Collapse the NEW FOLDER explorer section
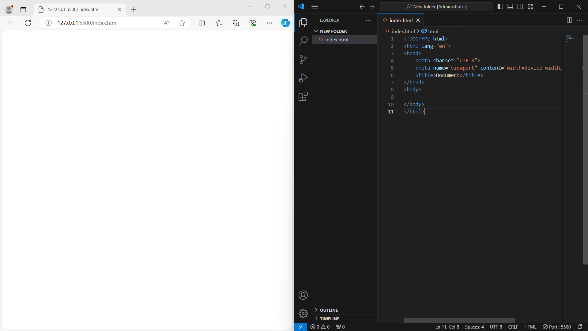This screenshot has width=588, height=331. point(333,31)
